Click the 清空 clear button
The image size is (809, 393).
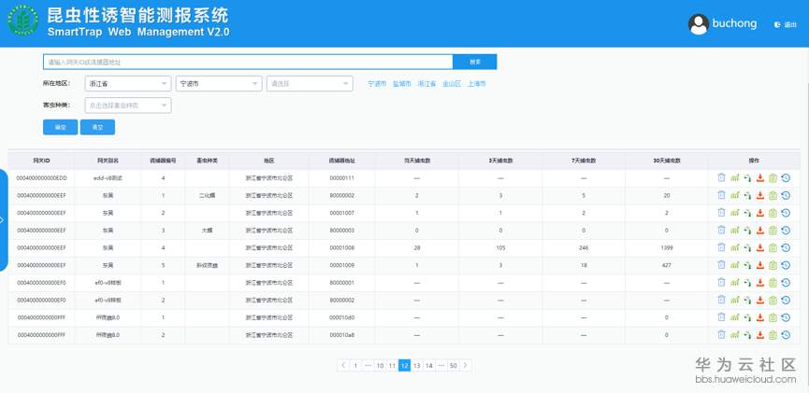(97, 127)
